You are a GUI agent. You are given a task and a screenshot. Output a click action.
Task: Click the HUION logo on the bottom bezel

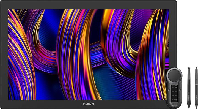click(88, 104)
